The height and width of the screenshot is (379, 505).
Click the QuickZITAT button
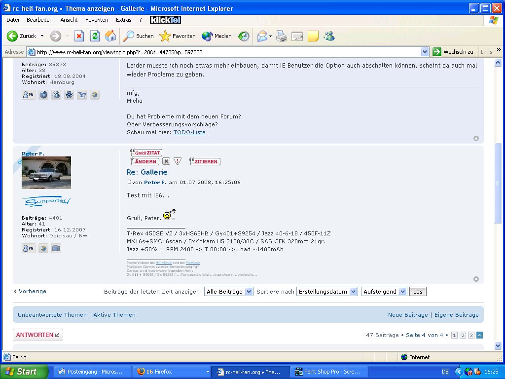(146, 152)
